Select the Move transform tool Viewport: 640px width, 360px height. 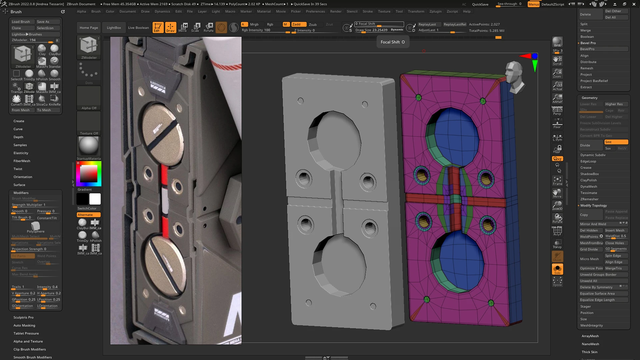[183, 27]
